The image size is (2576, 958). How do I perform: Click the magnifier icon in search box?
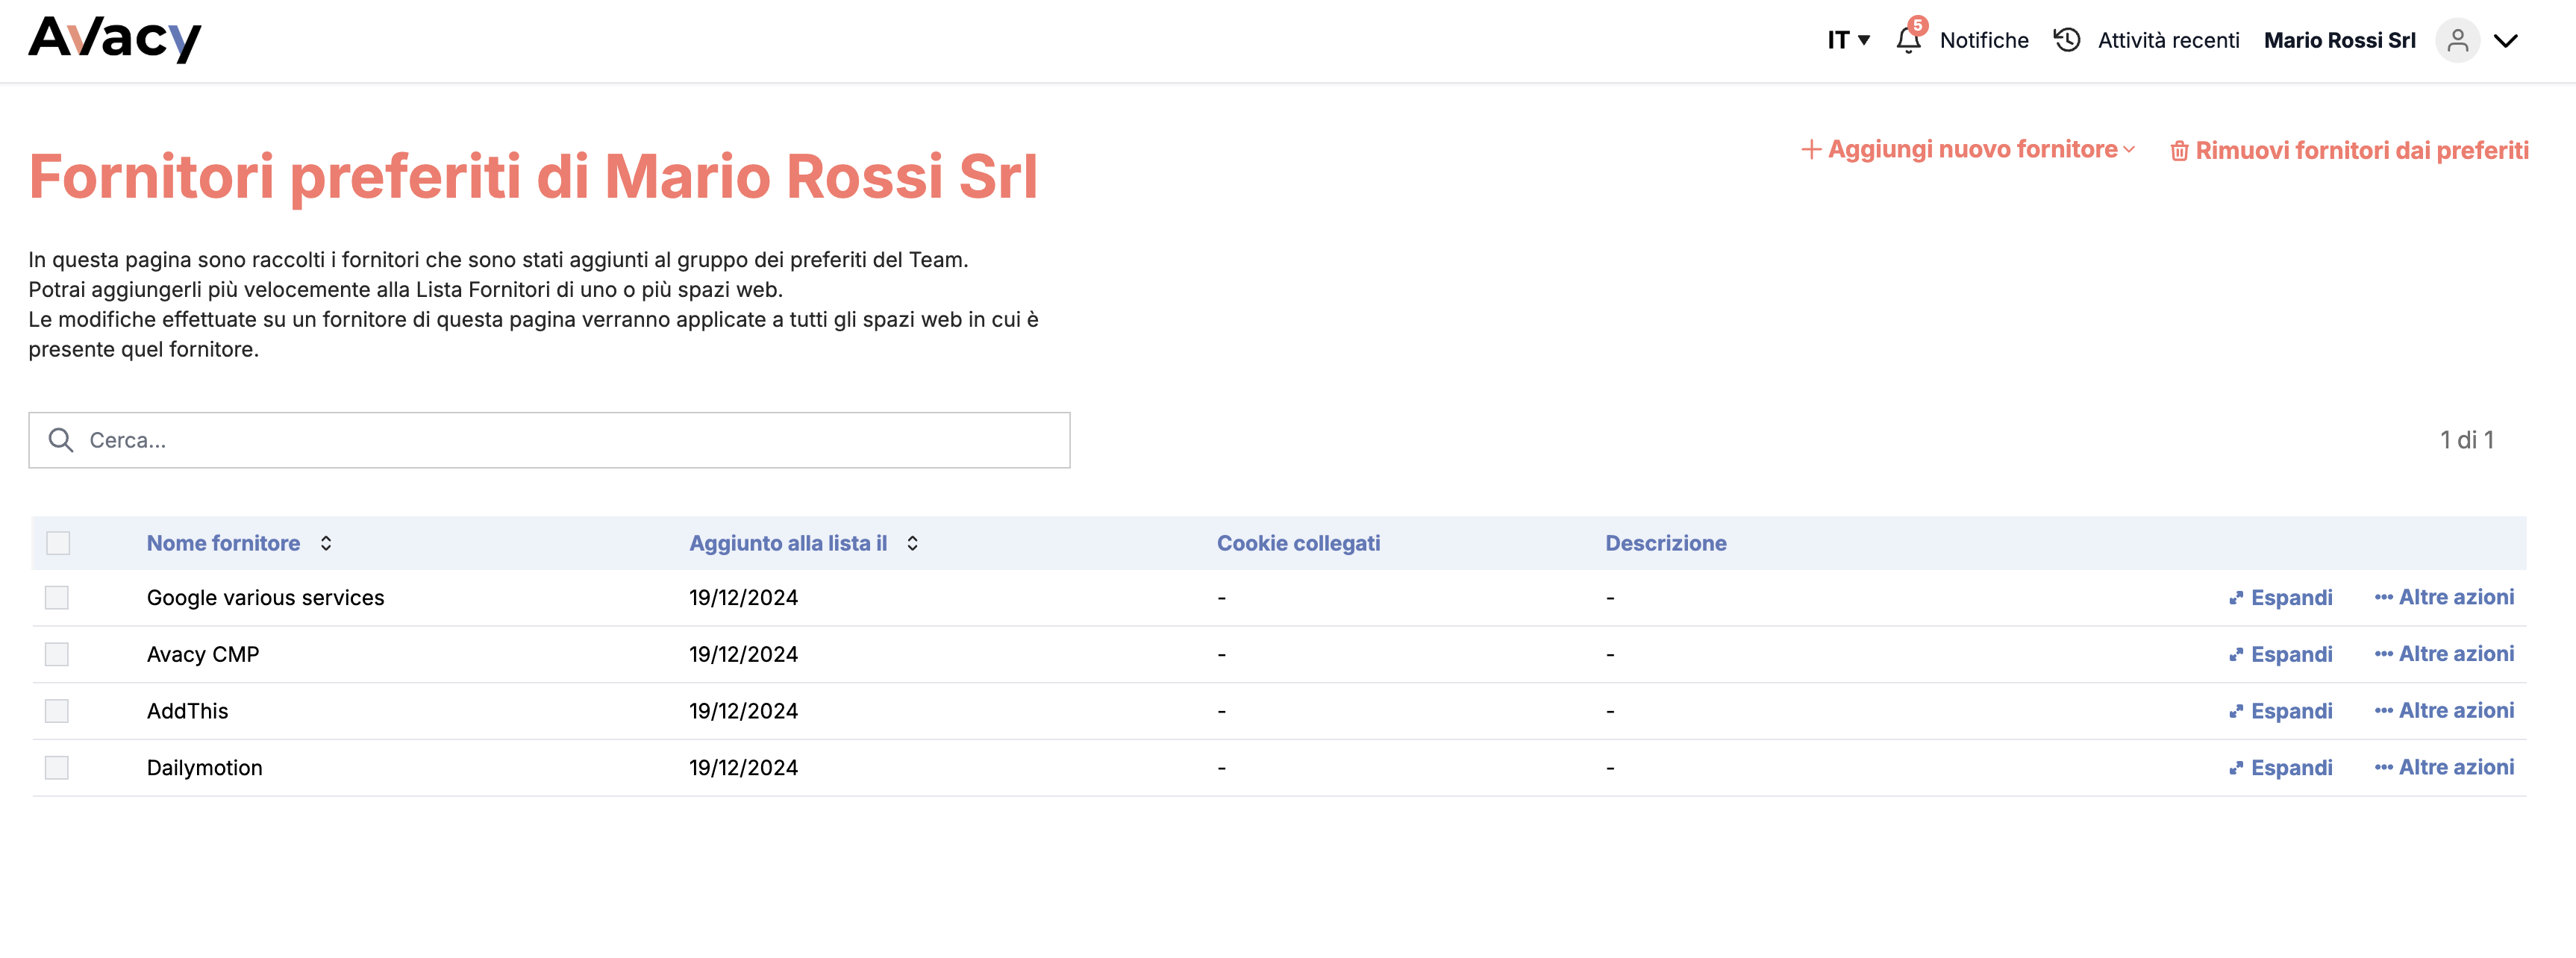(61, 440)
